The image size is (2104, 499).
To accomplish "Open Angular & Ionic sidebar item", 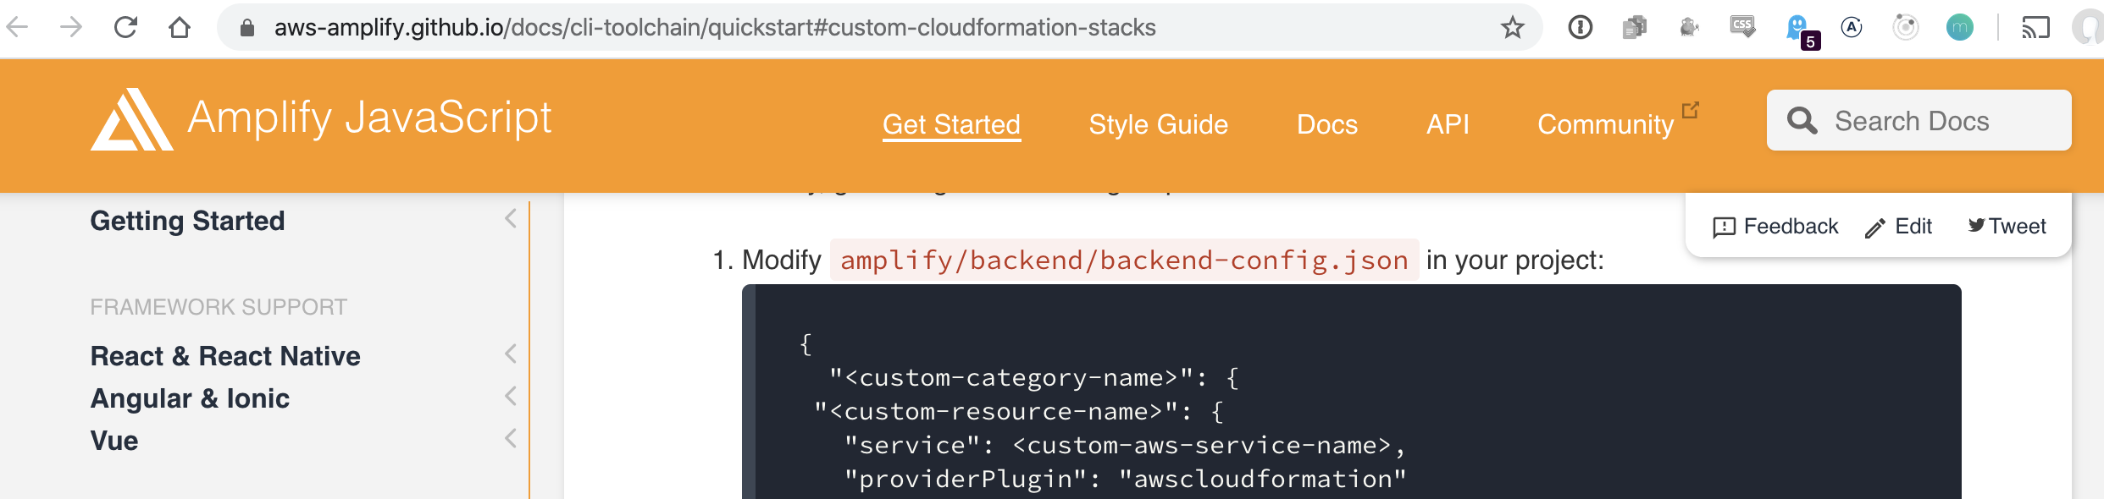I will point(190,398).
